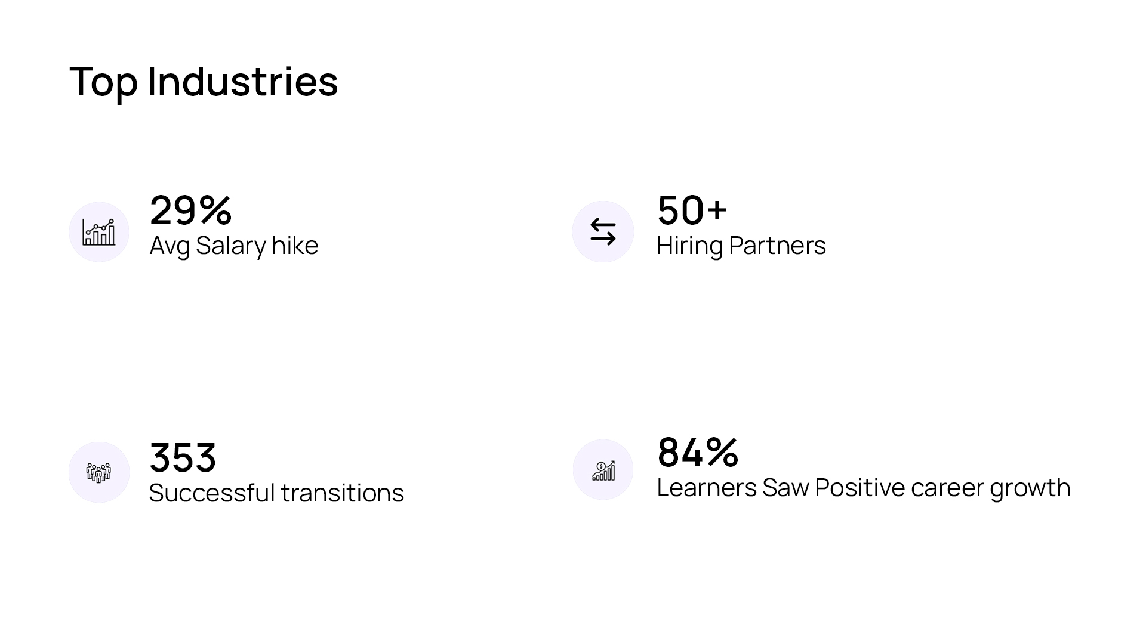Image resolution: width=1146 pixels, height=644 pixels.
Task: Click 'Learners Saw Positive career growth' text
Action: [863, 488]
